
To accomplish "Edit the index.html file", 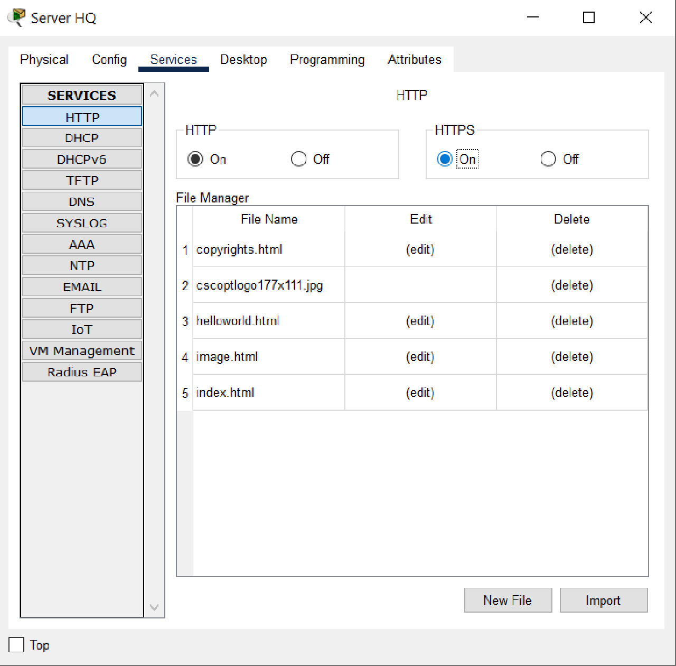I will [420, 392].
